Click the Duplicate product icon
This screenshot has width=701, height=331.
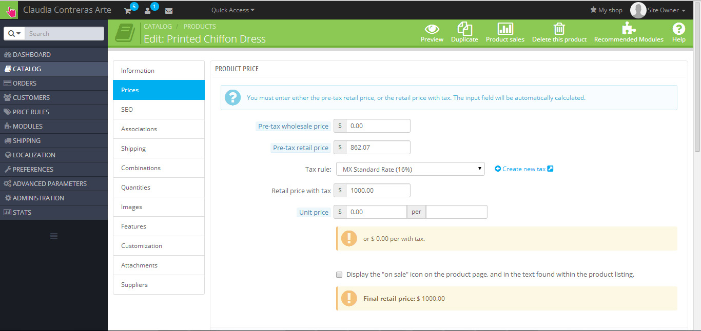(464, 28)
